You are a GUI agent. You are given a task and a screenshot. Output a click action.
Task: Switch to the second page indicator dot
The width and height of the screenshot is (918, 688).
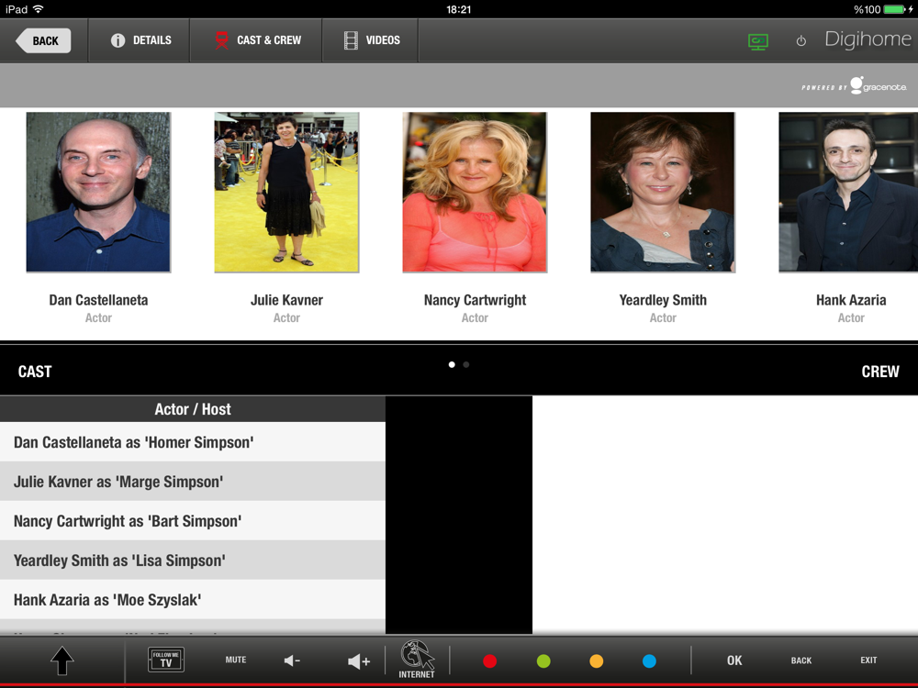[x=466, y=365]
